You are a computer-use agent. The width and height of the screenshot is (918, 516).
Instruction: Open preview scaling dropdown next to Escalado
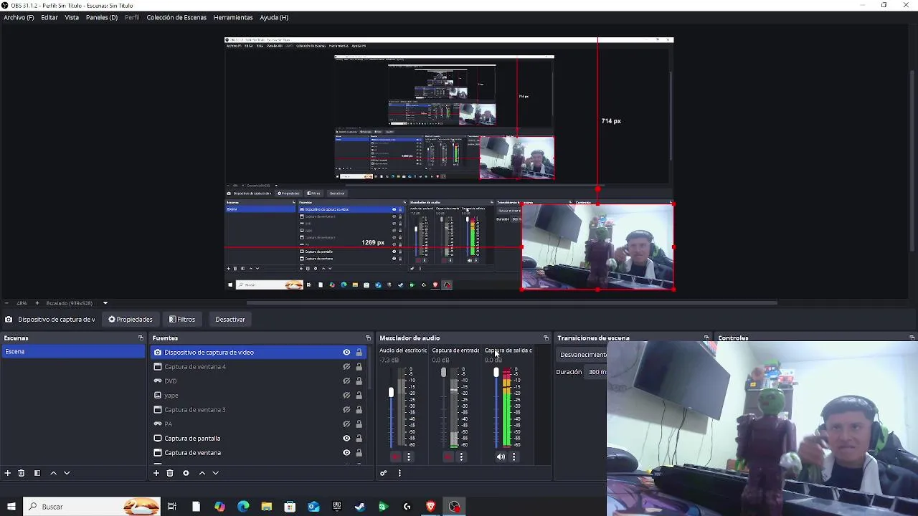(x=105, y=303)
